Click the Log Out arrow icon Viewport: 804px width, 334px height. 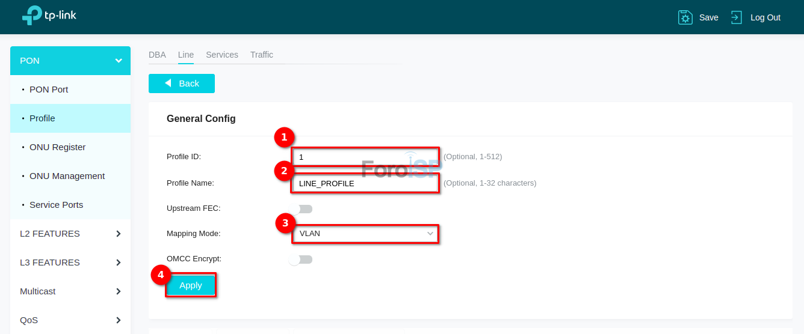point(736,17)
